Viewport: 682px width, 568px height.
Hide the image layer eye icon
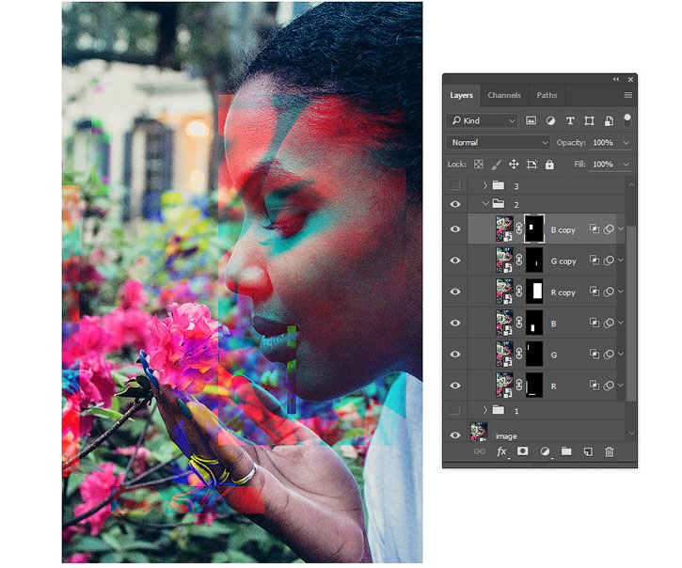[x=455, y=434]
